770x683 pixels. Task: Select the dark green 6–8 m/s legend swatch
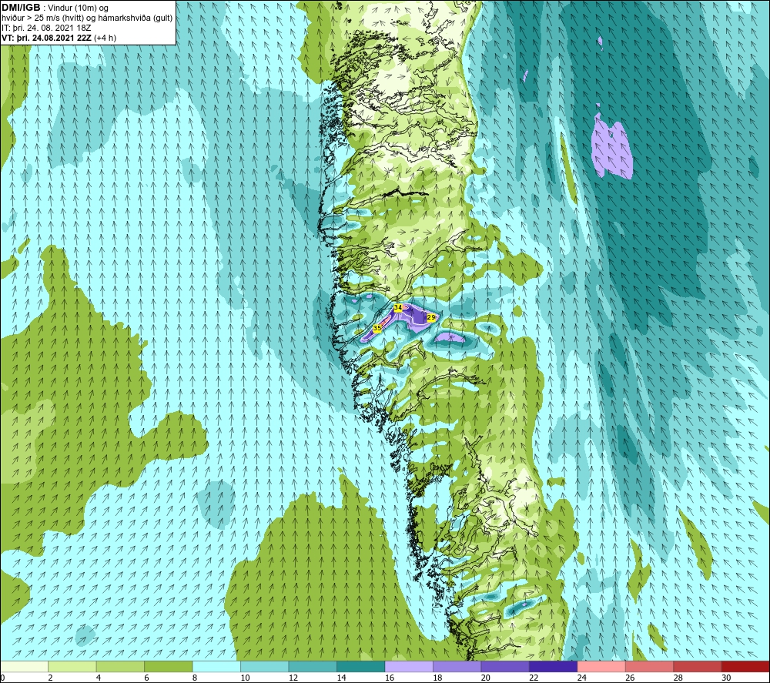[169, 666]
